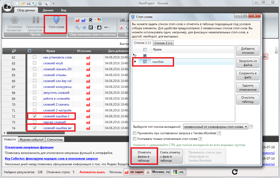Viewport: 280px width, 178px height.
Task: Click Загрузить из файла button
Action: [x=248, y=63]
